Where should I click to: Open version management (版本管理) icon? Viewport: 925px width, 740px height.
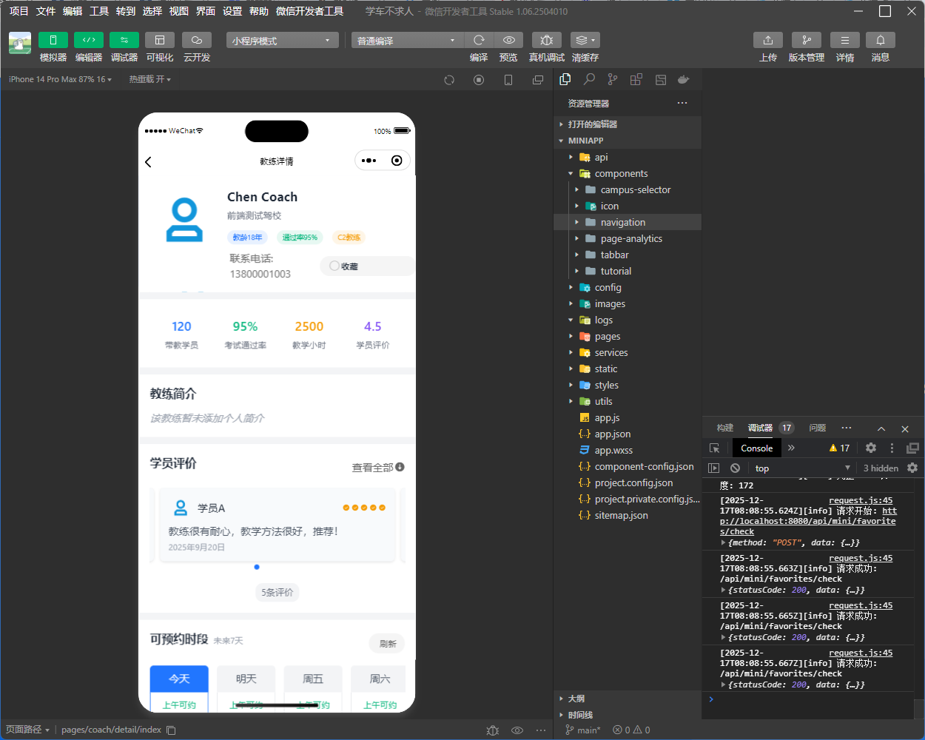pyautogui.click(x=806, y=40)
